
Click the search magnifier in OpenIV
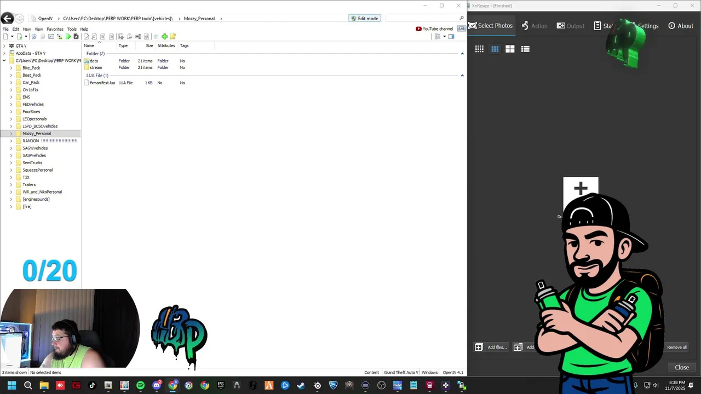click(462, 19)
